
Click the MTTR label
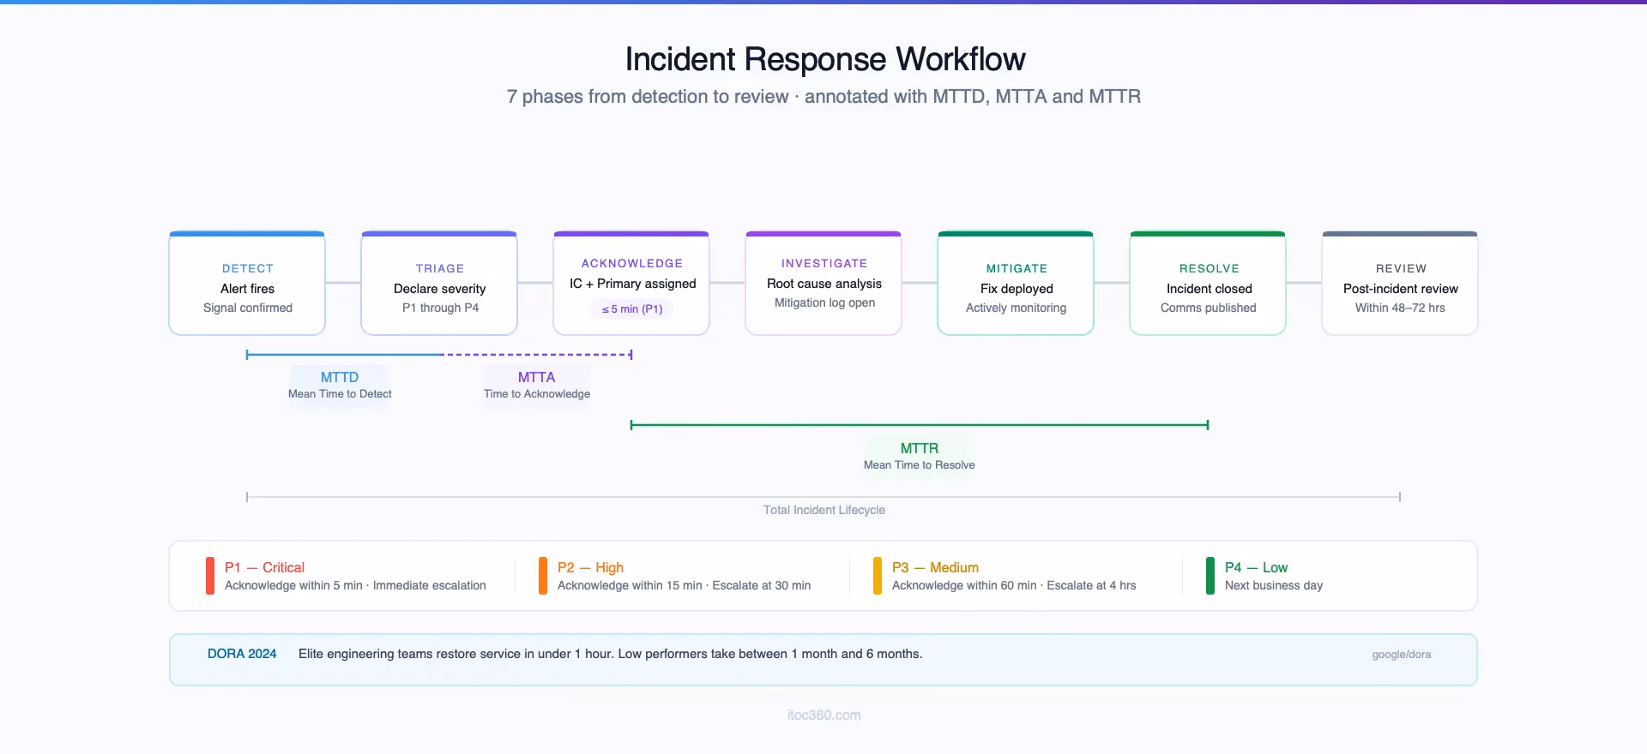920,448
